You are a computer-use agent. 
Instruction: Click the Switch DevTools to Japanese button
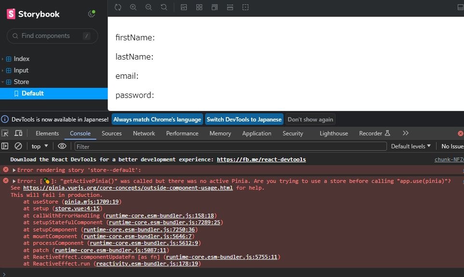click(244, 119)
